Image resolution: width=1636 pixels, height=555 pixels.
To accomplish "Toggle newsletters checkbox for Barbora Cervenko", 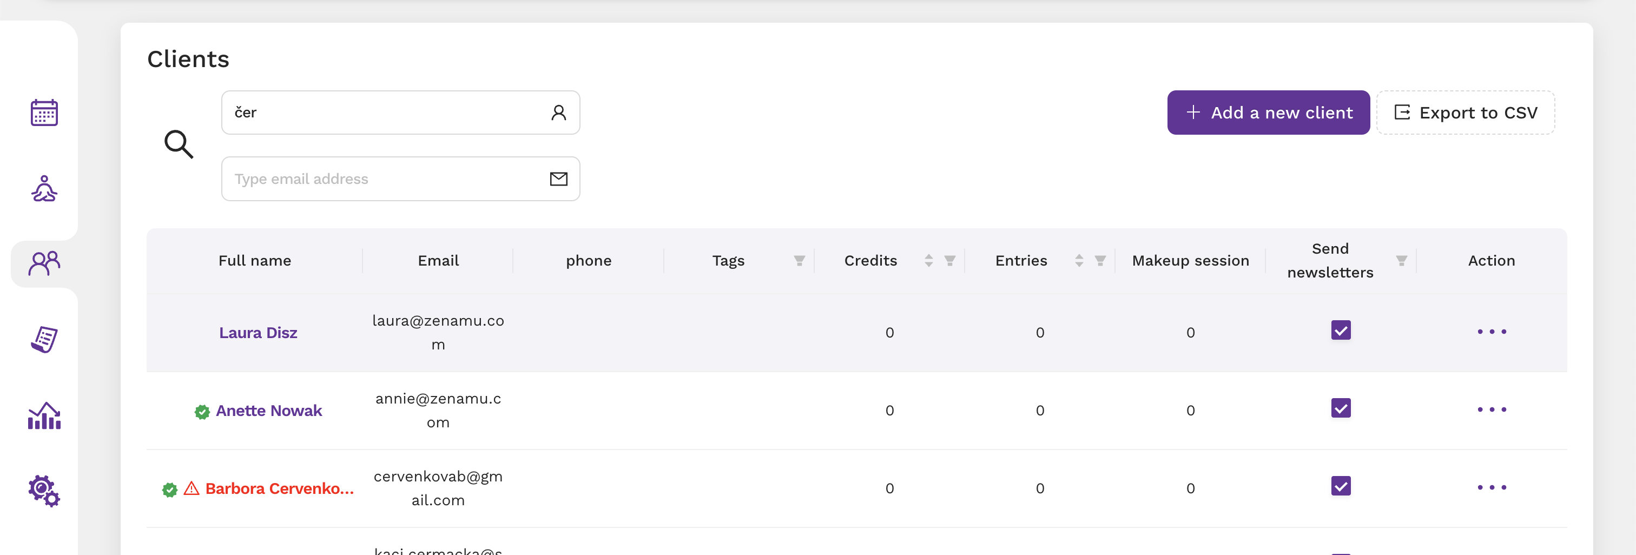I will tap(1341, 486).
